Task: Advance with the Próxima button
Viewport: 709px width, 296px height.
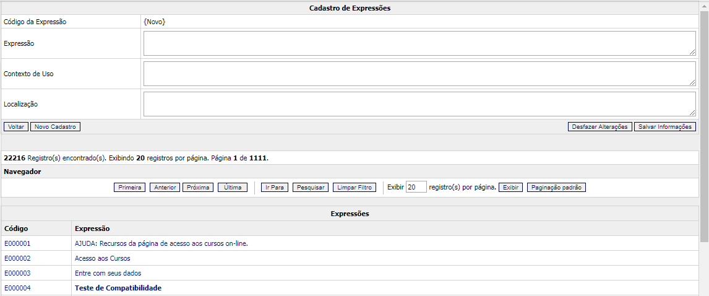Action: (198, 188)
